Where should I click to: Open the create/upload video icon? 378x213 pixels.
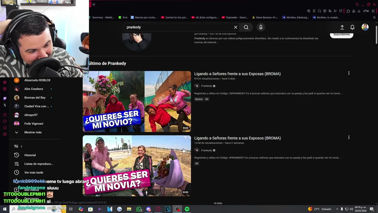[x=342, y=27]
